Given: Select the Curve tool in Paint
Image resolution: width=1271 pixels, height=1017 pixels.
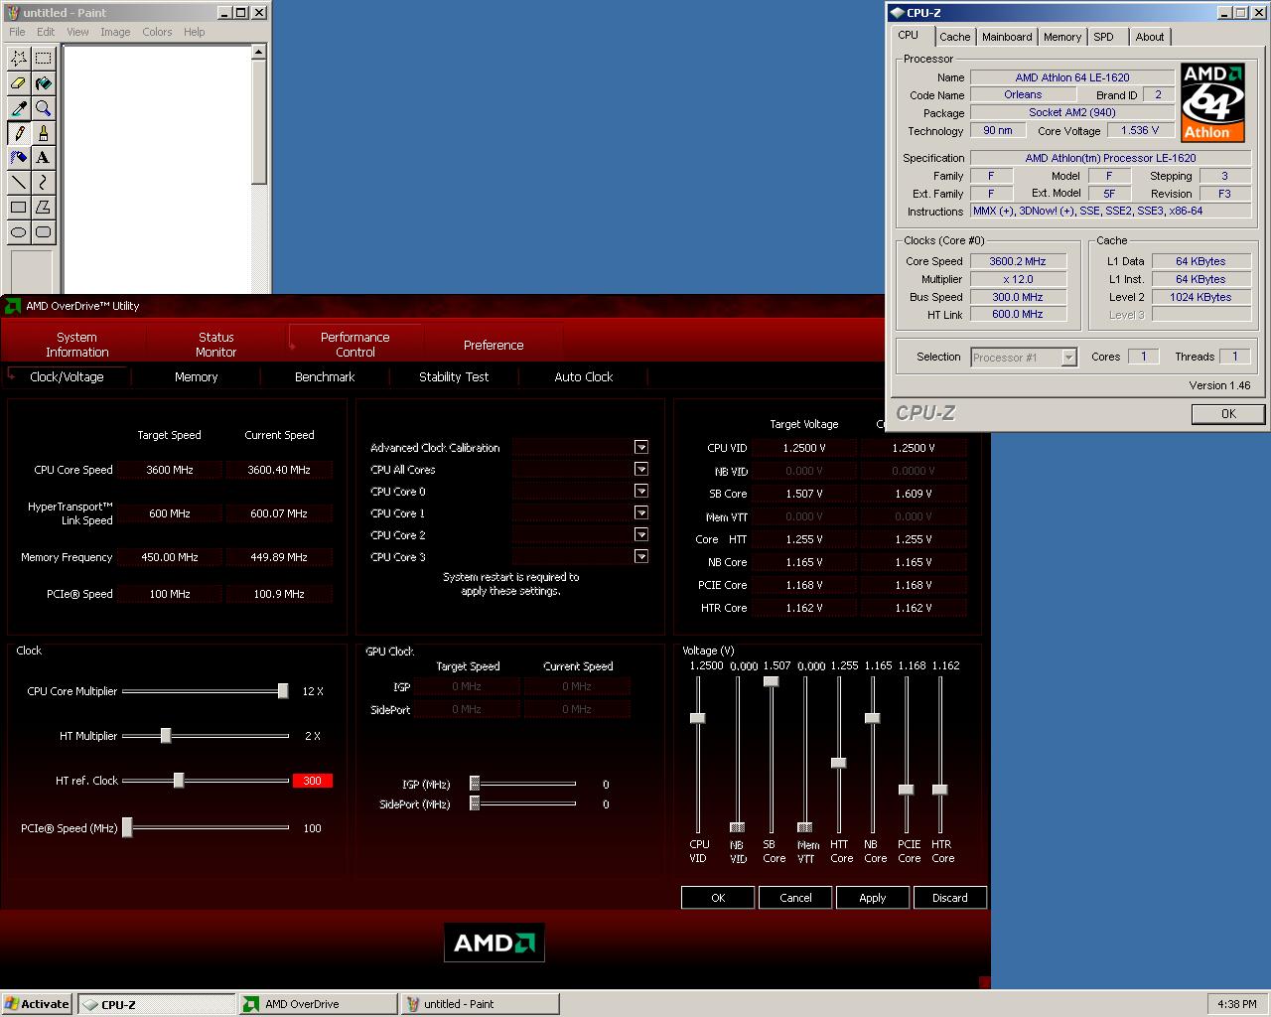Looking at the screenshot, I should tap(44, 183).
